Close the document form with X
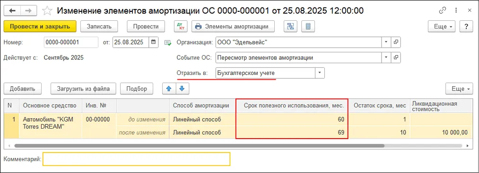 (x=470, y=10)
